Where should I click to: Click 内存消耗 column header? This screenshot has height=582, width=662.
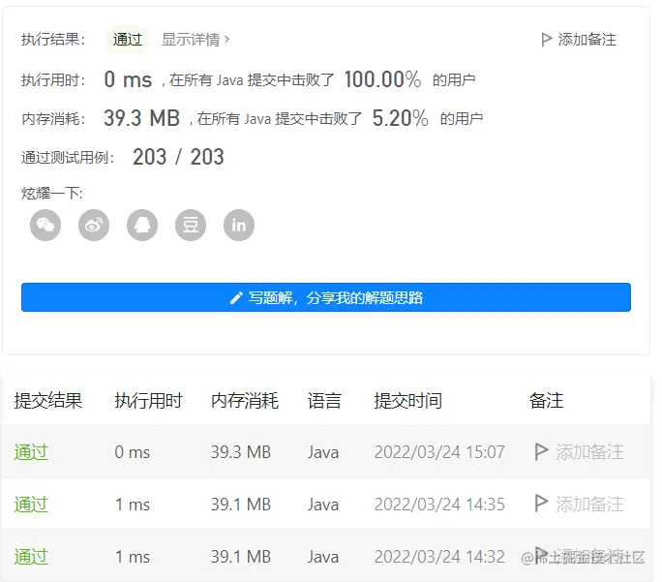tap(245, 400)
